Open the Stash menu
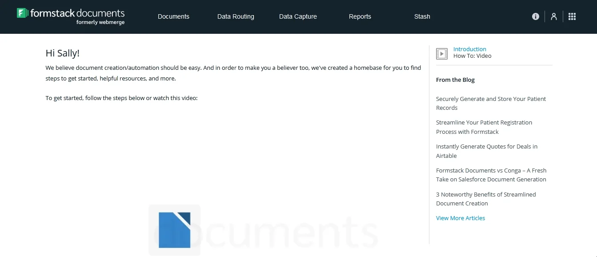The width and height of the screenshot is (597, 257). coord(422,16)
